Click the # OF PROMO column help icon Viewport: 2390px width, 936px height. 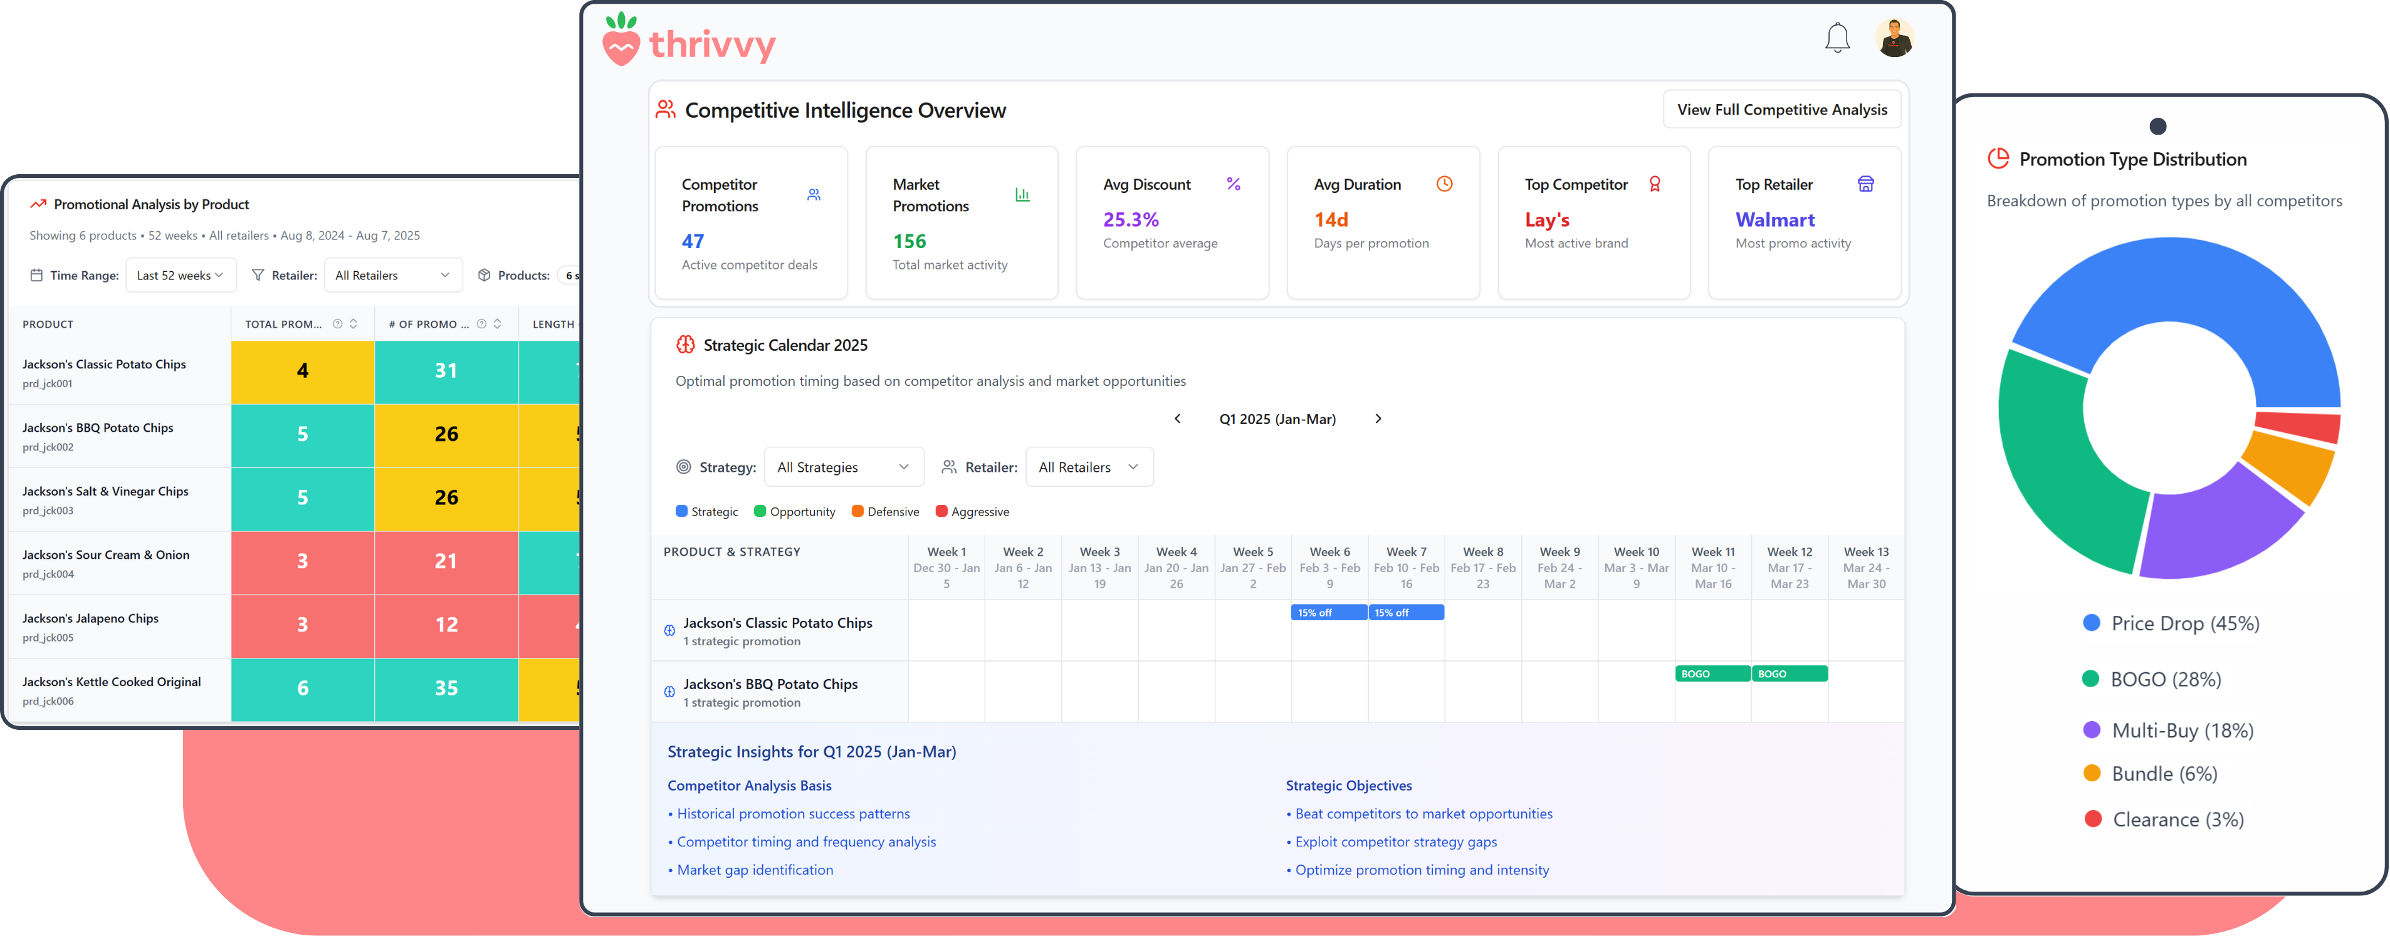click(x=481, y=324)
